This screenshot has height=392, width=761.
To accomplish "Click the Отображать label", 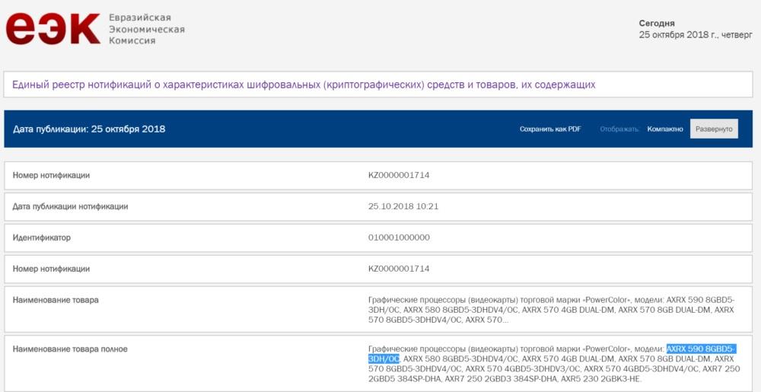I will coord(619,129).
